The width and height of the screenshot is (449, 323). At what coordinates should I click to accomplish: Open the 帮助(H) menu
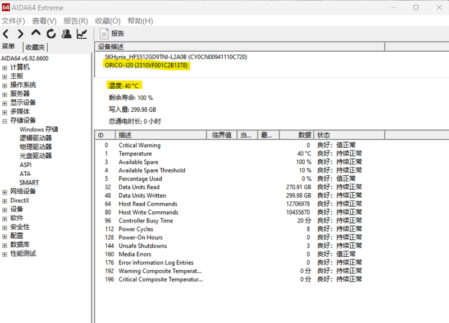140,21
